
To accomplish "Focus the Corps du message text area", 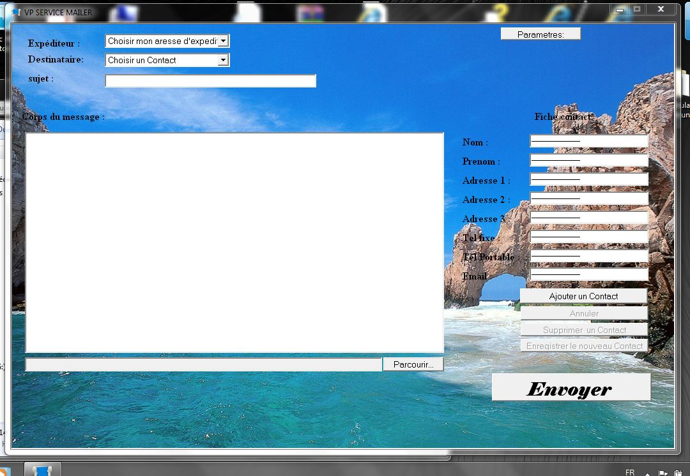I will coord(234,242).
